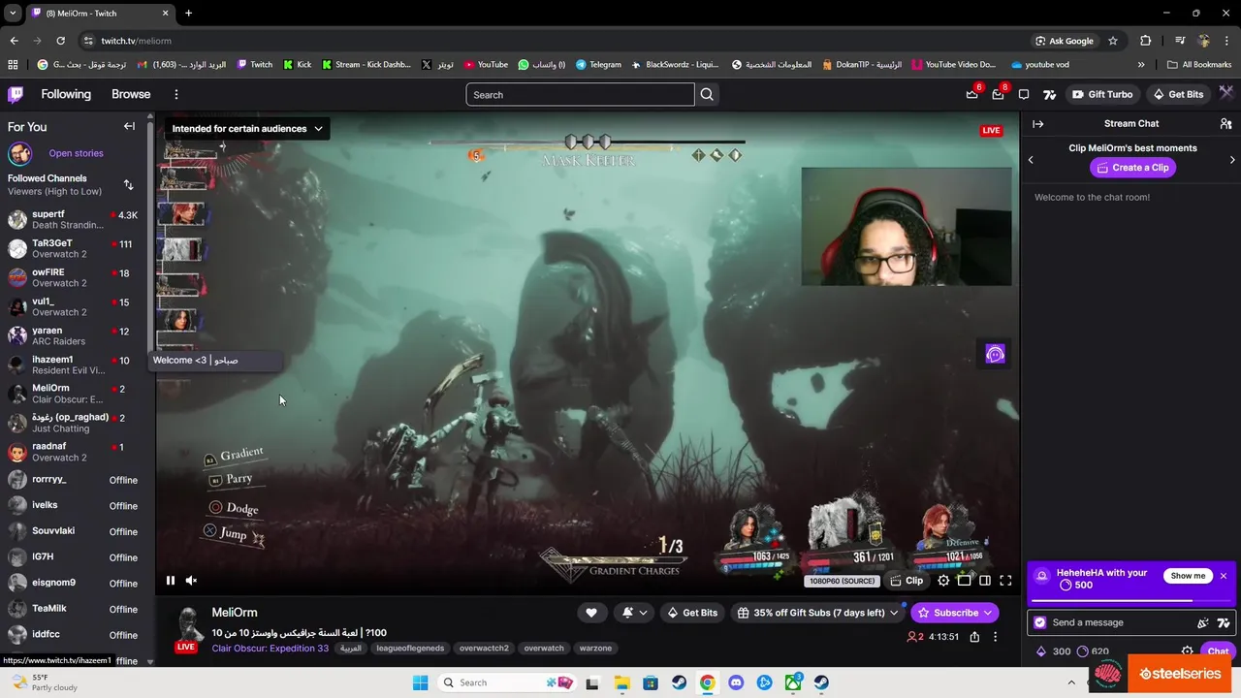This screenshot has height=698, width=1241.
Task: Open the yaraen followed channel
Action: pos(73,335)
